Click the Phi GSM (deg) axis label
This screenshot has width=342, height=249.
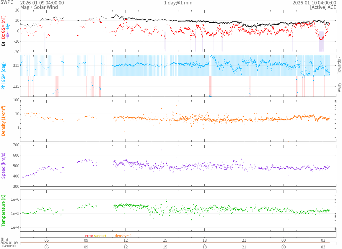[x=4, y=76]
